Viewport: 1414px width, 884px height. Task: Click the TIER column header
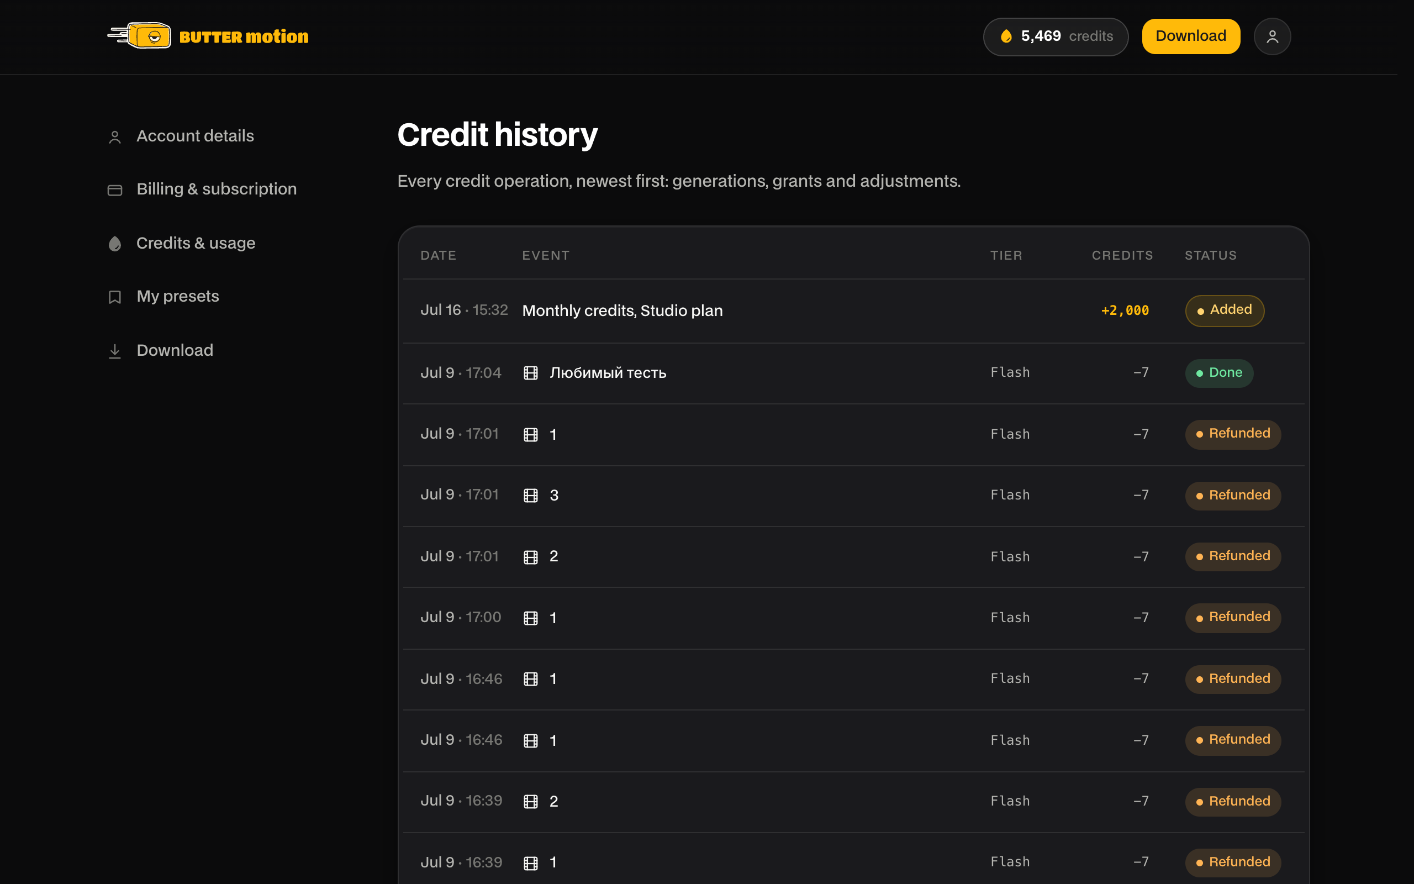click(1006, 255)
